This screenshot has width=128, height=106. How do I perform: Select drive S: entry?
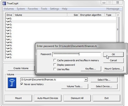[x=9, y=57]
